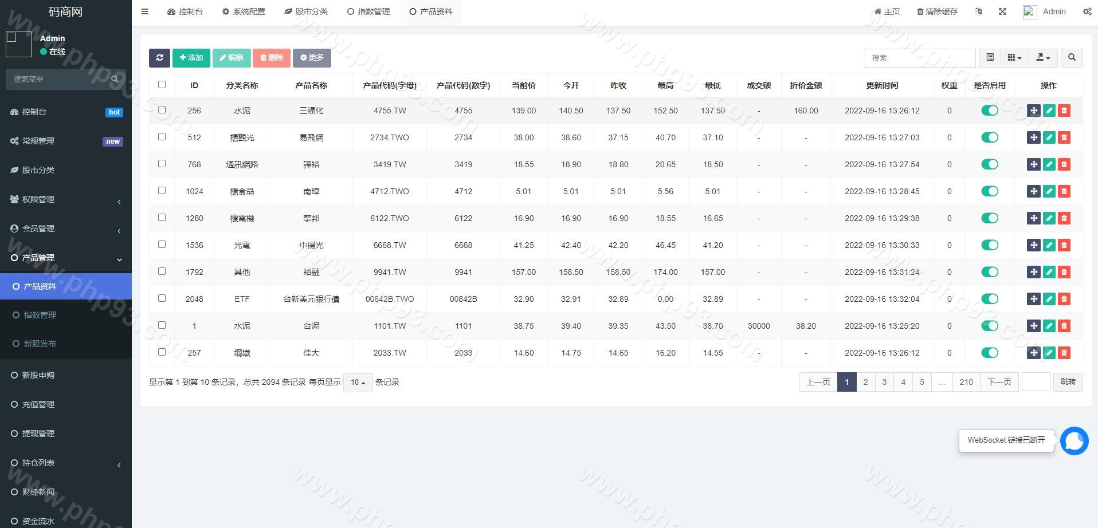Toggle table card view icon
The image size is (1098, 528).
(x=990, y=58)
